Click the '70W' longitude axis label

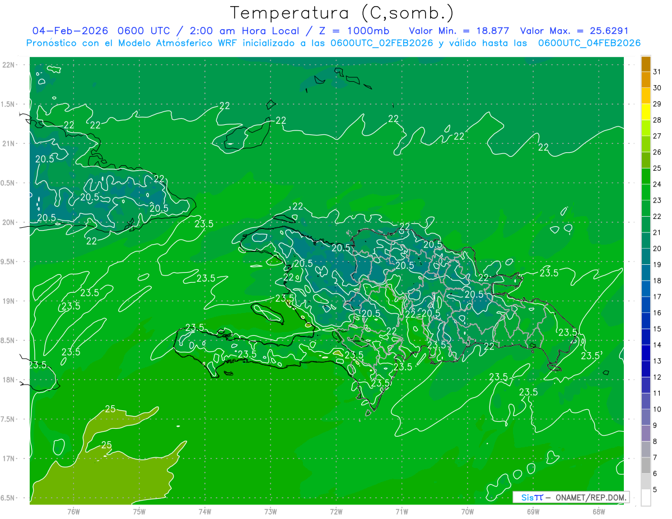coord(467,512)
